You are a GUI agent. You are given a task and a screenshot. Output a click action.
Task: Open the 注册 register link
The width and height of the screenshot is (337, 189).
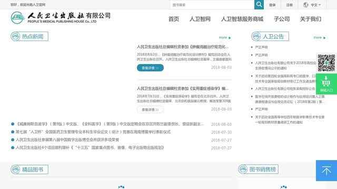pos(289,5)
